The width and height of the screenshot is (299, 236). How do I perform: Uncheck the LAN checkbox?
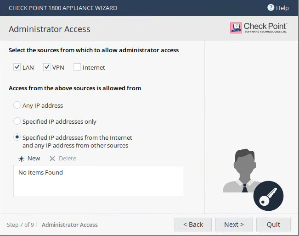click(x=17, y=67)
